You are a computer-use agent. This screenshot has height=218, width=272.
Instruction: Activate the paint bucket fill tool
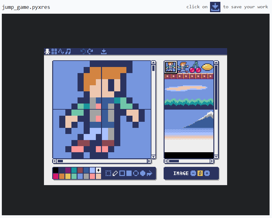149,173
